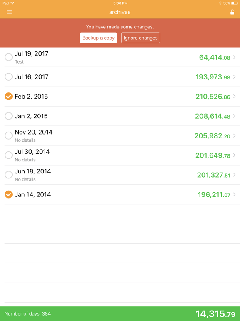Tap the Feb 2, 2015 date label
The image size is (240, 321).
31,97
